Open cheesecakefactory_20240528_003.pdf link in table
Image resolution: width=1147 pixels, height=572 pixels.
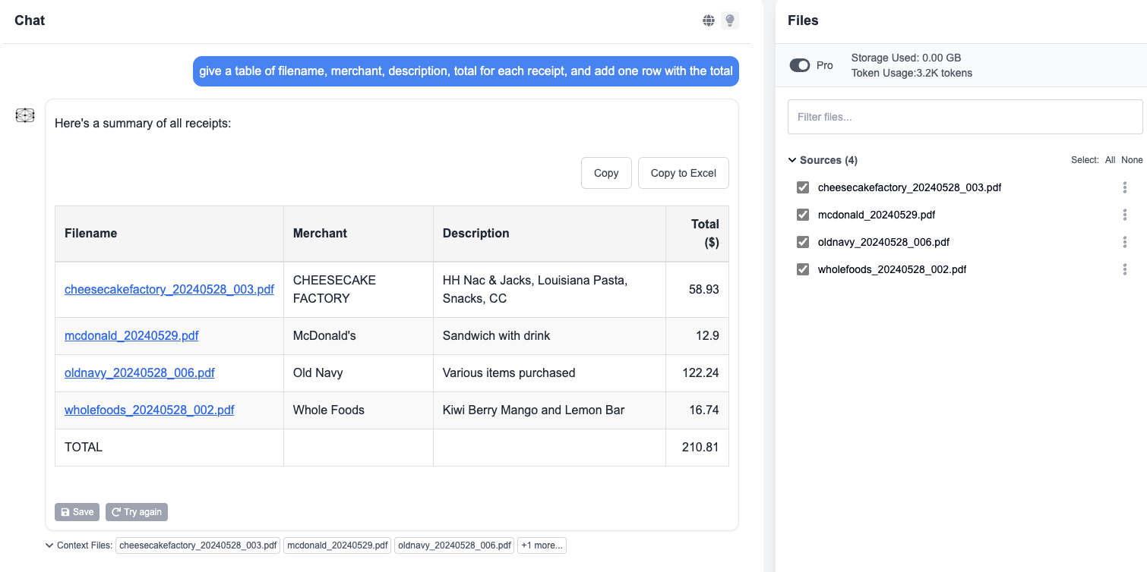pyautogui.click(x=169, y=289)
